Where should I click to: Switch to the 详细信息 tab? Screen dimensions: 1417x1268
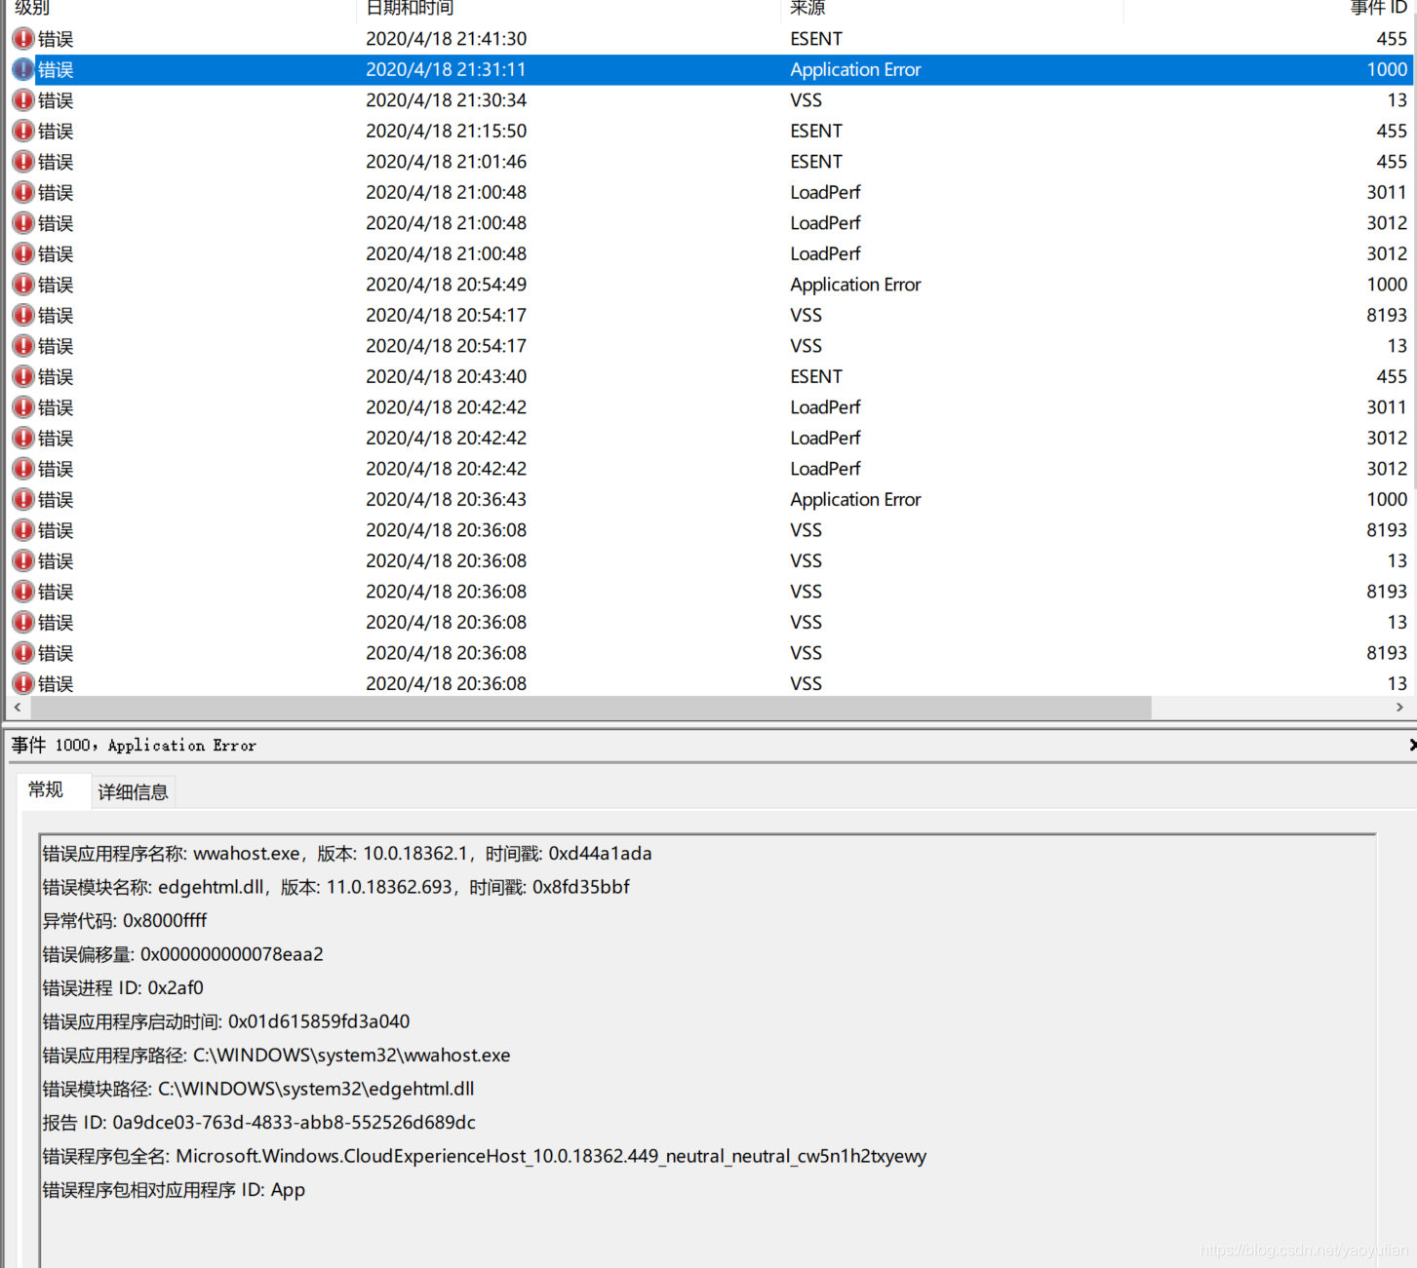pyautogui.click(x=134, y=791)
